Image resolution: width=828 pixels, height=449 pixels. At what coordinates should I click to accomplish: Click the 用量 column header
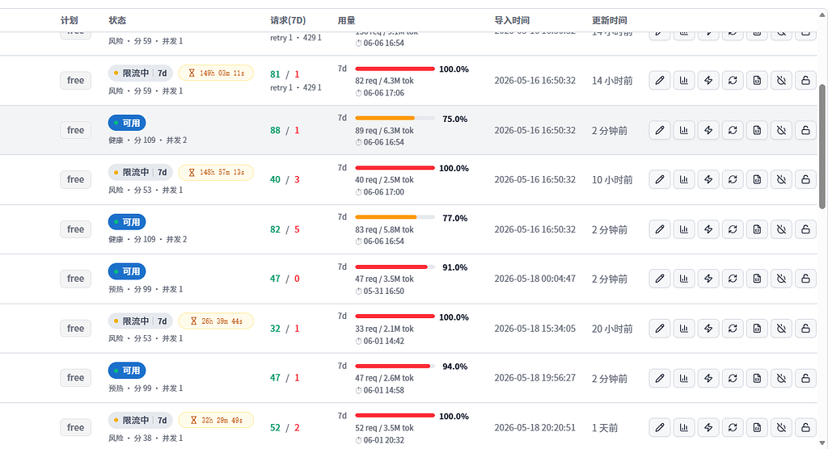click(346, 20)
